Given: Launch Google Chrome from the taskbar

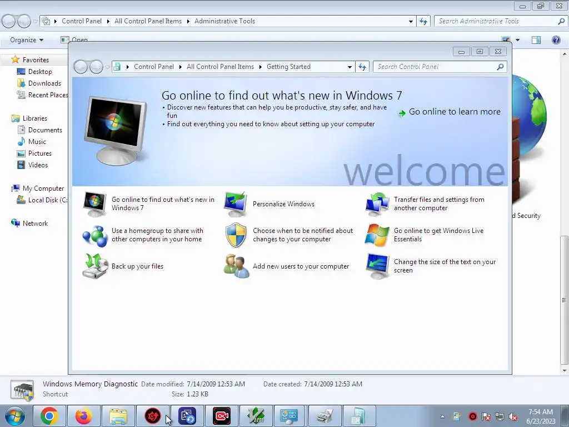Looking at the screenshot, I should pos(49,416).
